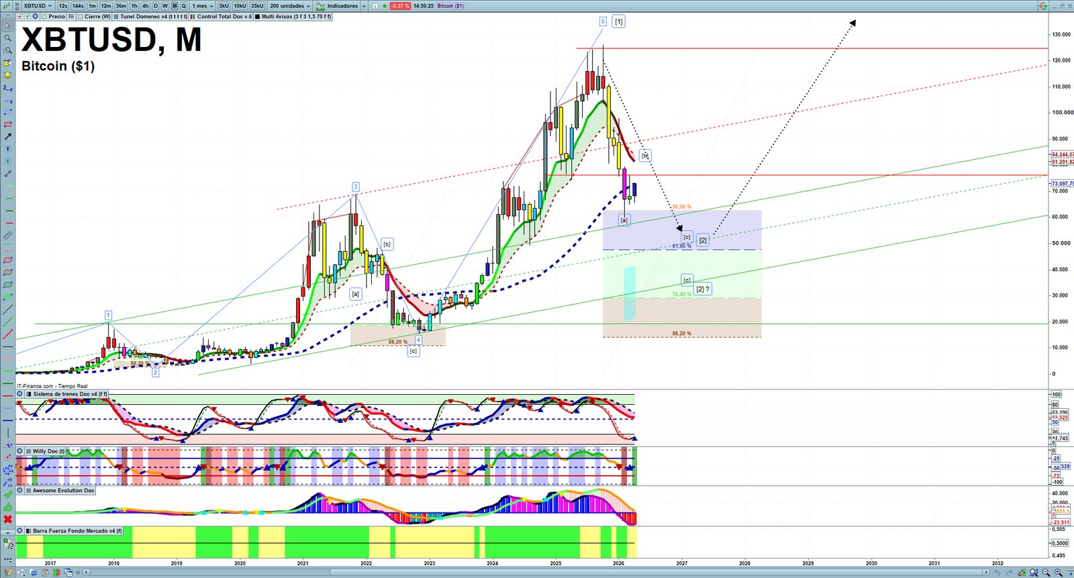Click the red plus icon on price bar
The width and height of the screenshot is (1074, 578).
pos(20,17)
